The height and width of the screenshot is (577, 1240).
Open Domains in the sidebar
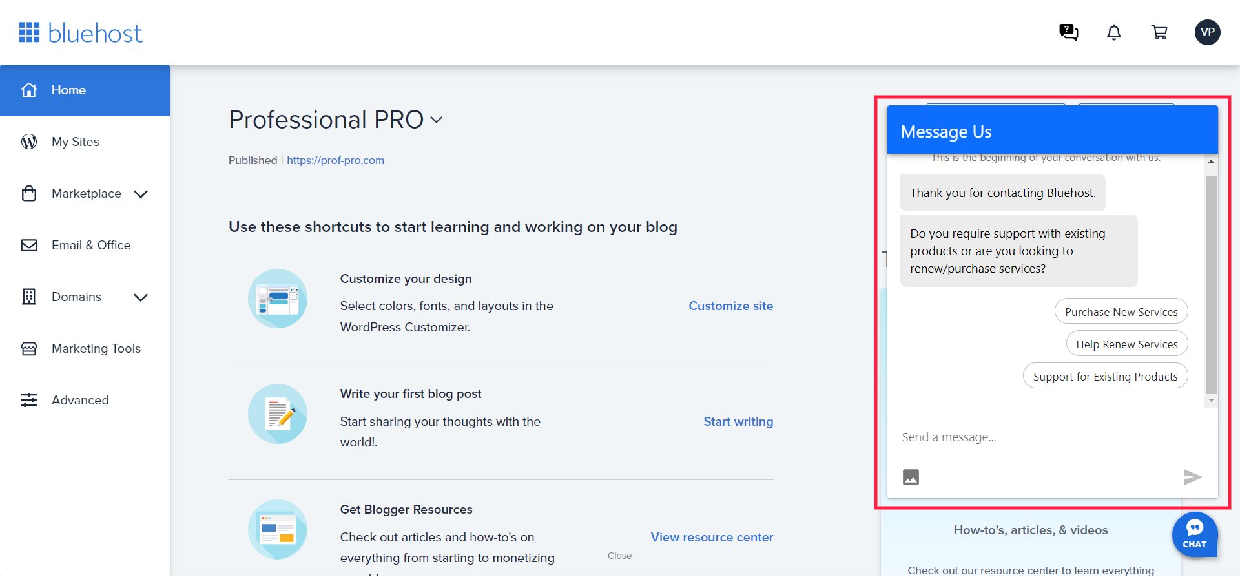pyautogui.click(x=85, y=297)
